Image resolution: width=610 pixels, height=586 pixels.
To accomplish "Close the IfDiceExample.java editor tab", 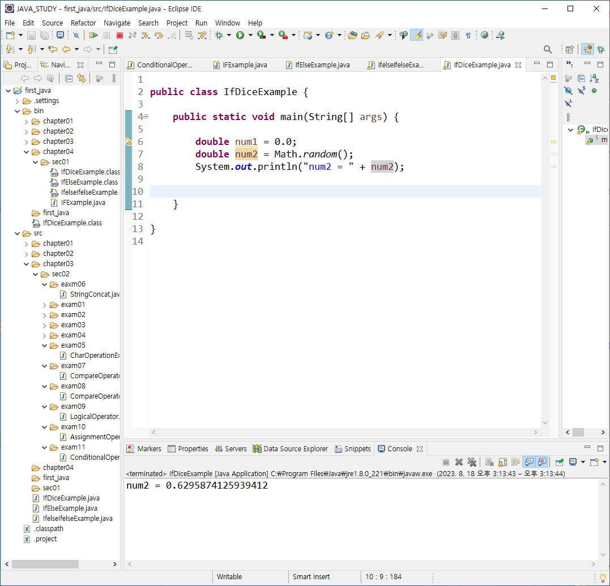I will 518,65.
